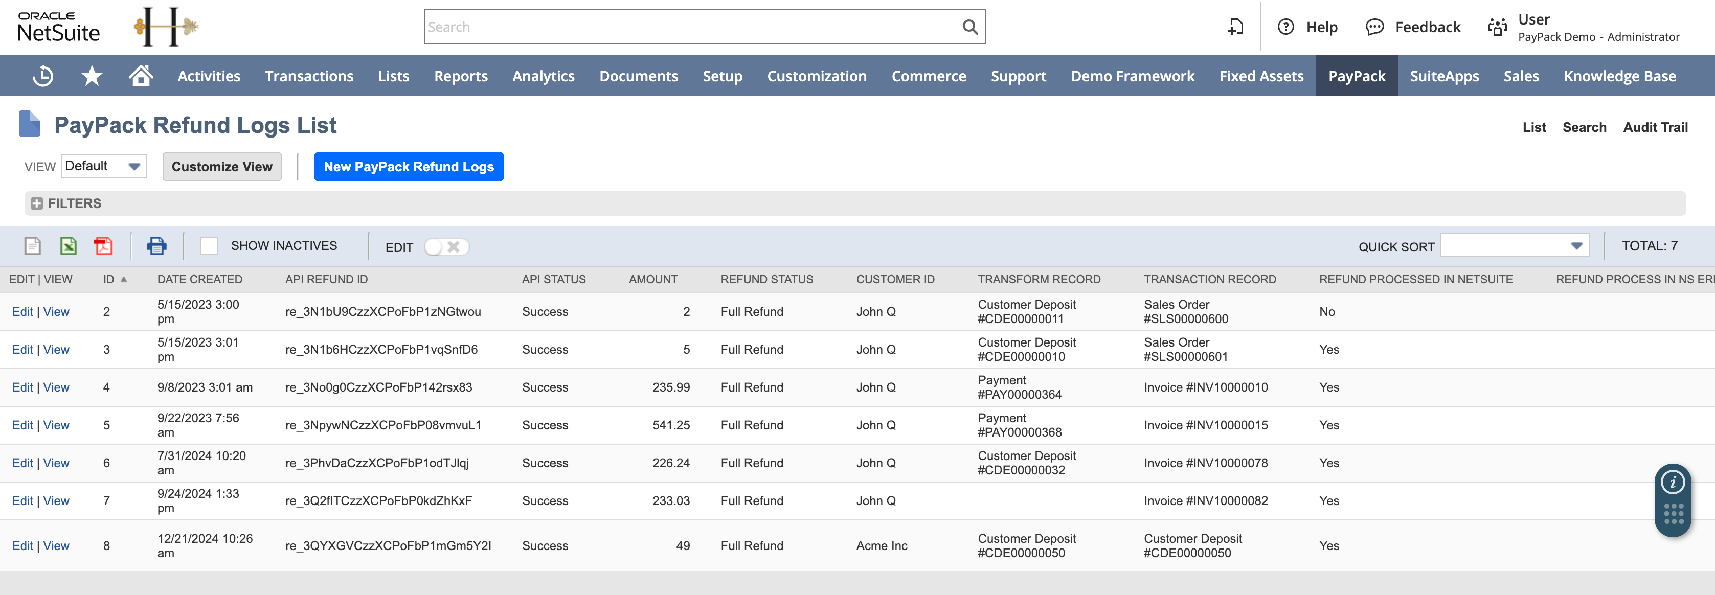Screen dimensions: 1715x595
Task: Open the Quick Sort dropdown
Action: pyautogui.click(x=1514, y=245)
